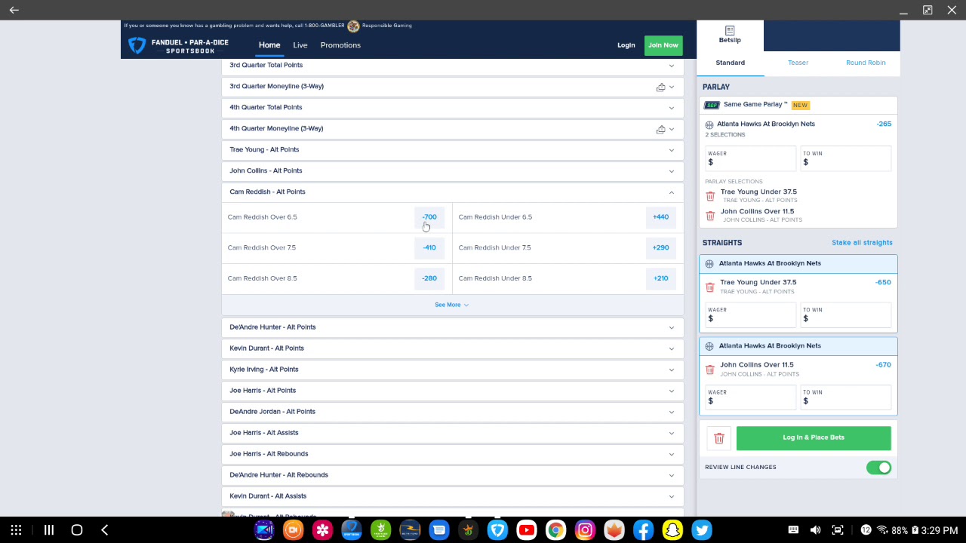The image size is (966, 543).
Task: Click the taskbar home circle button
Action: (76, 530)
